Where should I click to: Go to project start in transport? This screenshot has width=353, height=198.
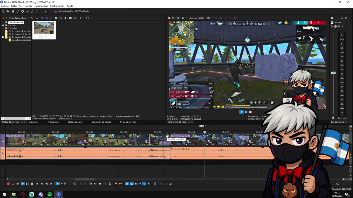pyautogui.click(x=37, y=184)
